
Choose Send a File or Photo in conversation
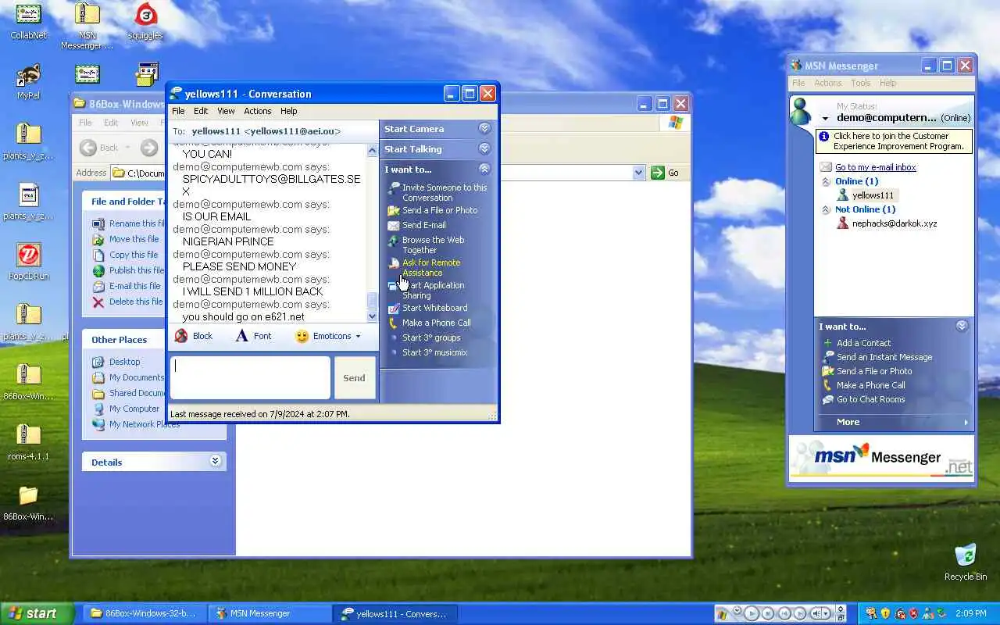point(433,210)
